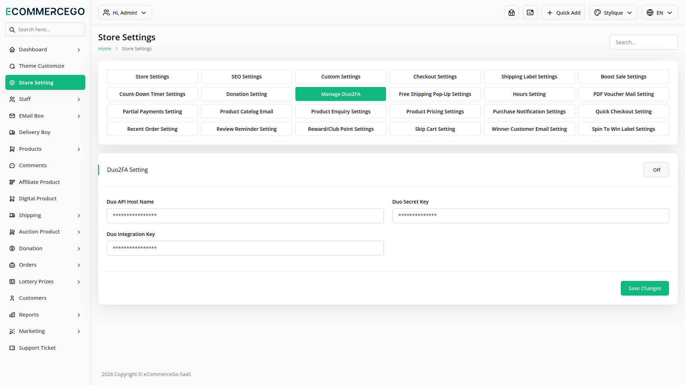Click the Save Changes button
The image size is (685, 385).
pos(645,288)
